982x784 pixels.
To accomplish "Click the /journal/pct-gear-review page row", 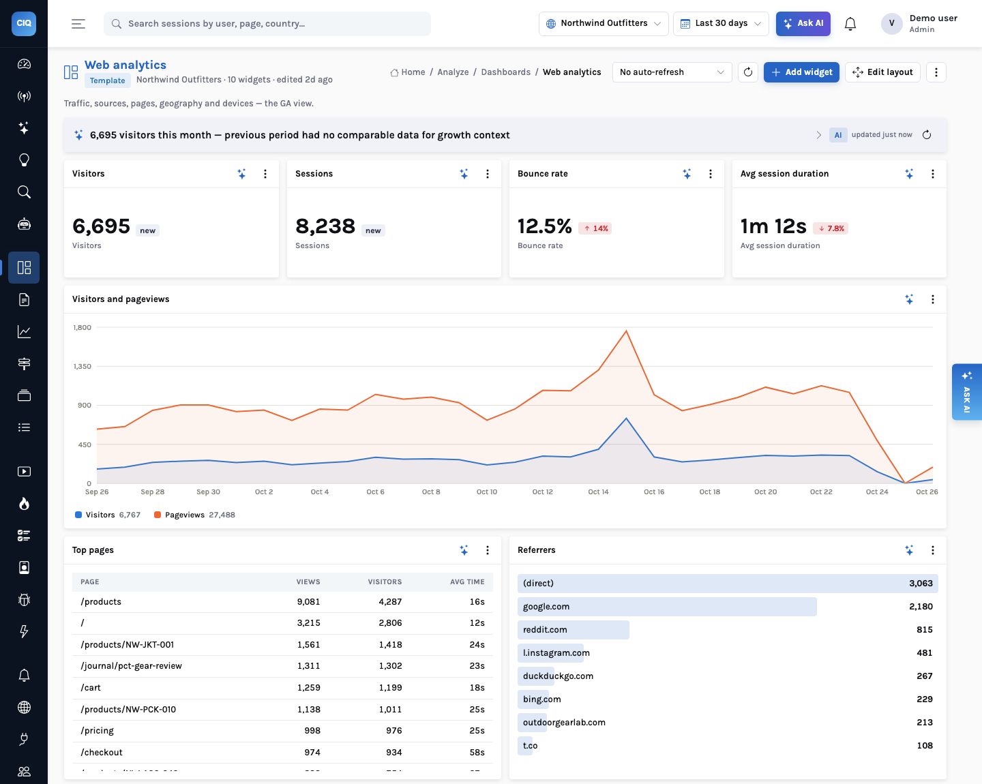I will (282, 666).
